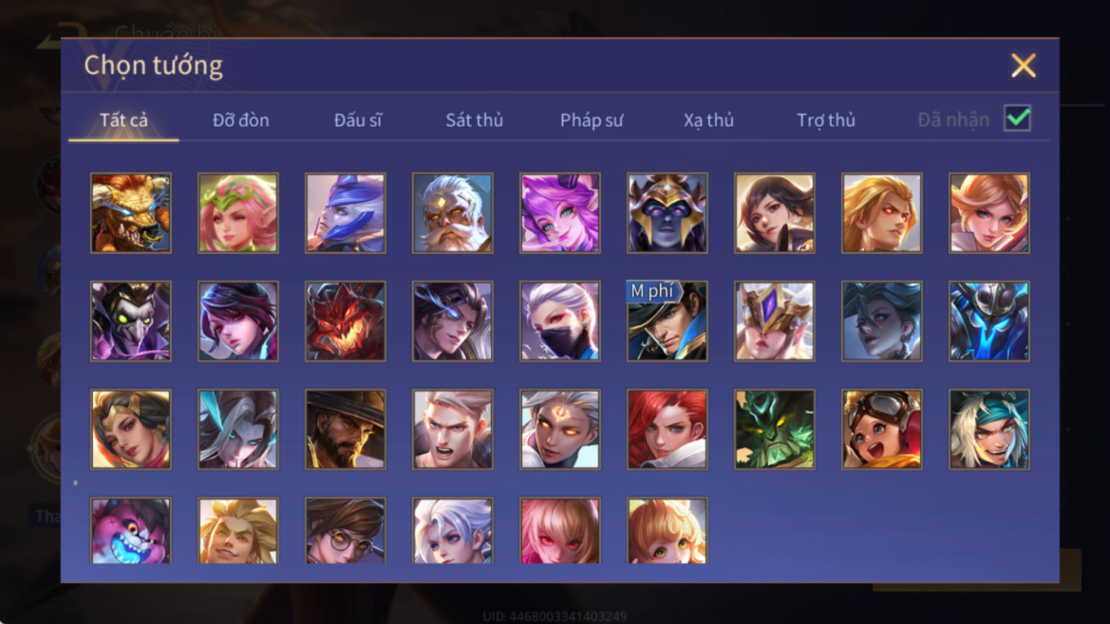Switch to the 'Đỡ đòn' tab
This screenshot has height=624, width=1110.
[241, 120]
